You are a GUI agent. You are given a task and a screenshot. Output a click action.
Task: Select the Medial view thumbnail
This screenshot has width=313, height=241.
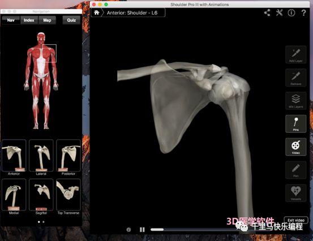pos(14,195)
